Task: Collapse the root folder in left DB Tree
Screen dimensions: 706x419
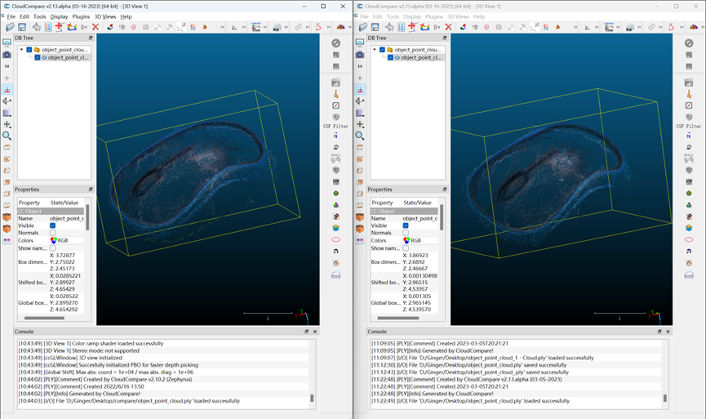Action: tap(21, 50)
